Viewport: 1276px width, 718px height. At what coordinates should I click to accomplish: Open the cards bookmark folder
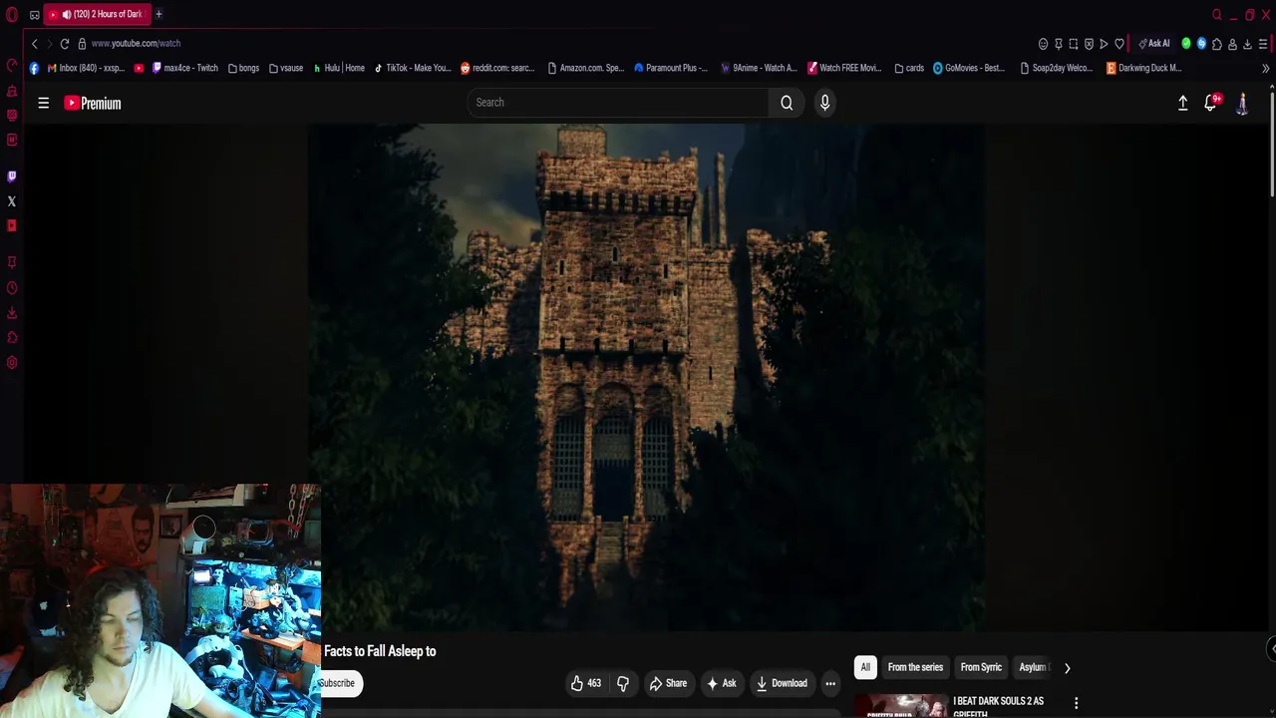point(909,68)
